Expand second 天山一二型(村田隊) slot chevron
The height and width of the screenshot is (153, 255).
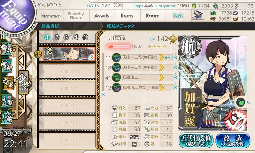[161, 67]
